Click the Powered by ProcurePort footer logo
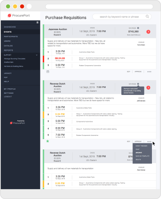 coord(17,122)
